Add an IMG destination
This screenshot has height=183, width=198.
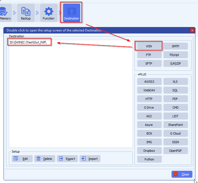[149, 142]
